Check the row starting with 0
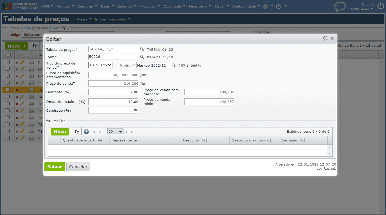This screenshot has height=215, width=386. tap(8, 62)
